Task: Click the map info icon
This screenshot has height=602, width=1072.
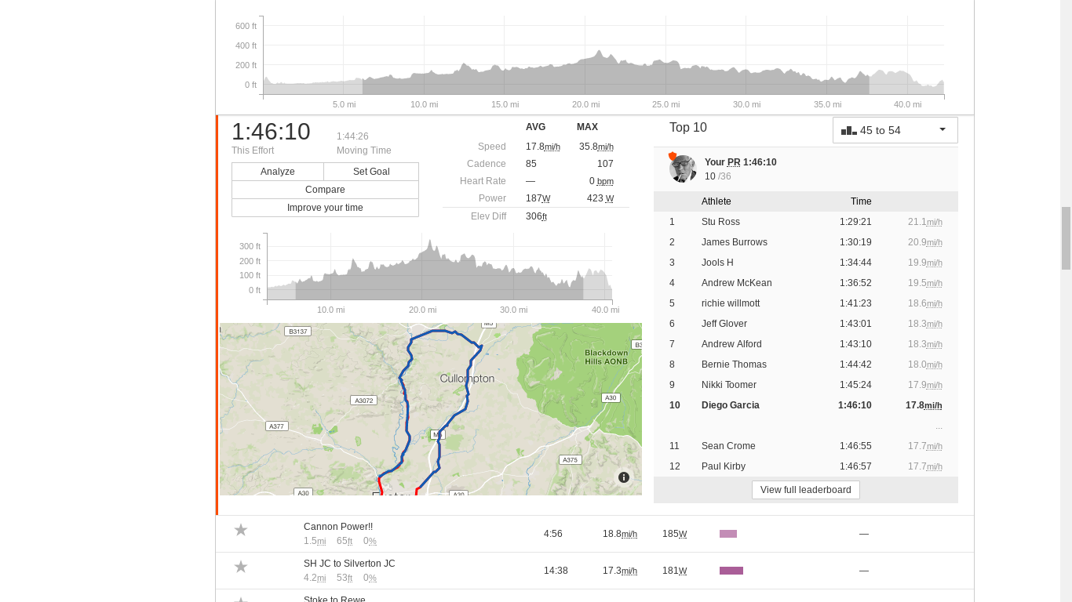Action: click(x=624, y=477)
